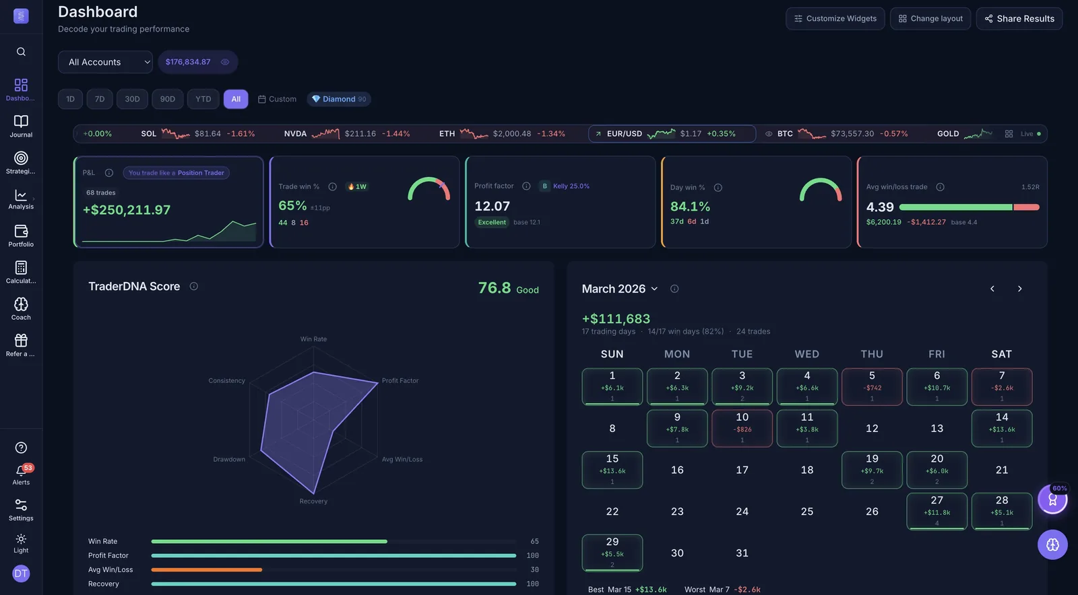Open the Journal page

click(x=21, y=126)
